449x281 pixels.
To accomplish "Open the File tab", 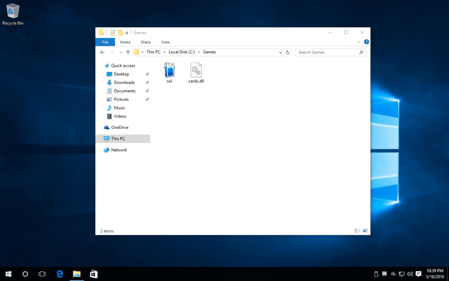I will 105,42.
